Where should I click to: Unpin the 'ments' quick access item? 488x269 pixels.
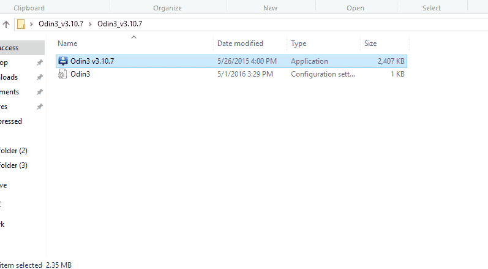coord(40,92)
